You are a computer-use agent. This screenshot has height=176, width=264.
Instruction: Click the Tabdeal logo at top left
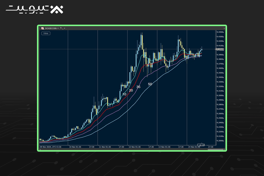[35, 9]
